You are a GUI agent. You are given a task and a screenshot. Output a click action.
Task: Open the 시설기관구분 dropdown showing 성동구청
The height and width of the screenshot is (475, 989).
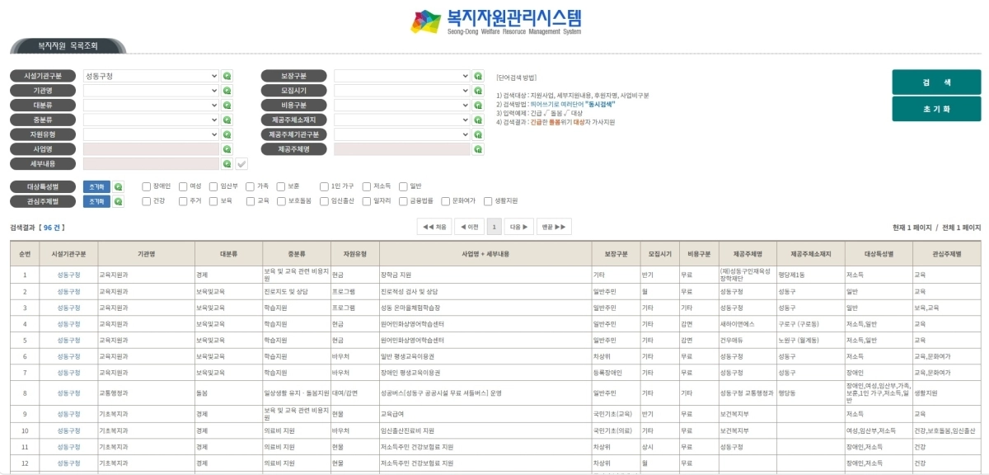pos(151,76)
